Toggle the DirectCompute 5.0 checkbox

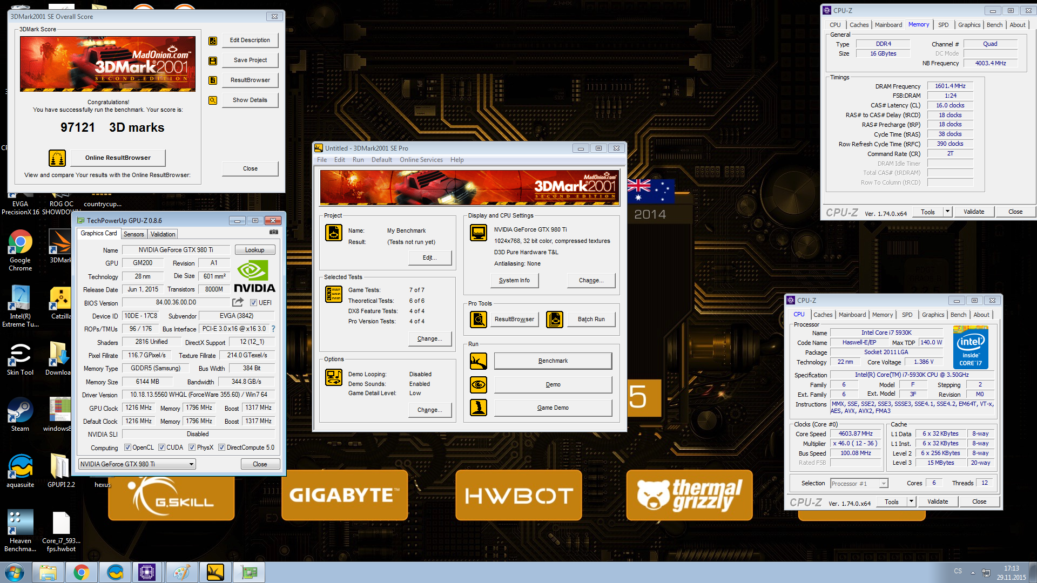point(221,448)
